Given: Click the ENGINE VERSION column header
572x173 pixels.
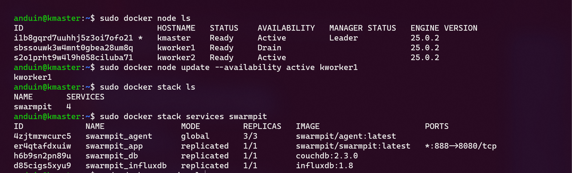Looking at the screenshot, I should 444,28.
